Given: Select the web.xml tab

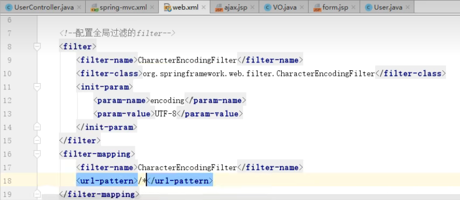Looking at the screenshot, I should pyautogui.click(x=184, y=7).
